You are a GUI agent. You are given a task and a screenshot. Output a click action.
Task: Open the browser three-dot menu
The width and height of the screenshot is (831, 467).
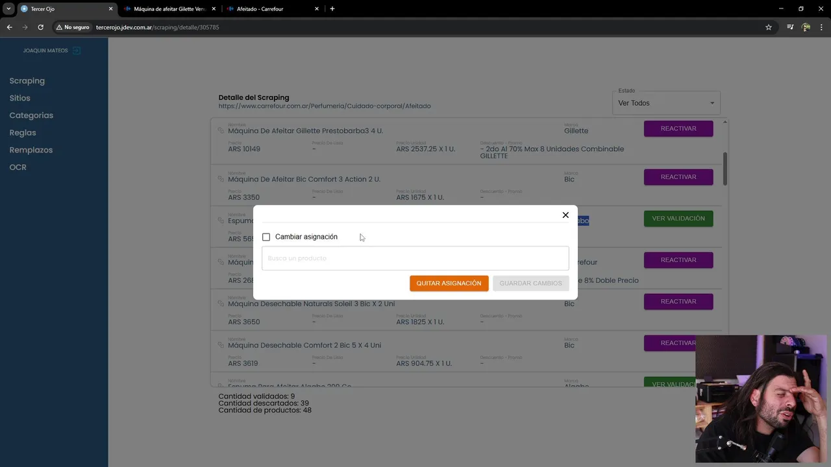822,27
